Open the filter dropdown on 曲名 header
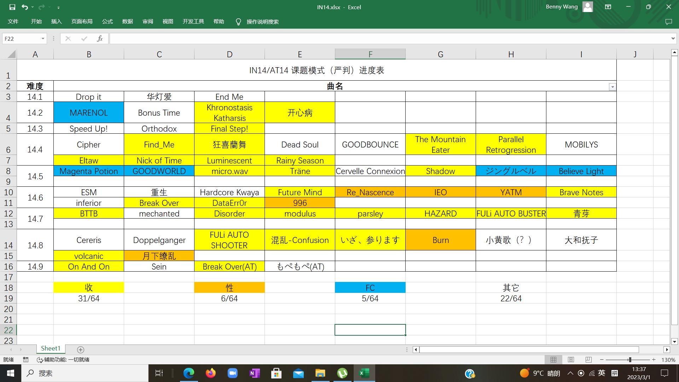This screenshot has height=382, width=679. [612, 87]
